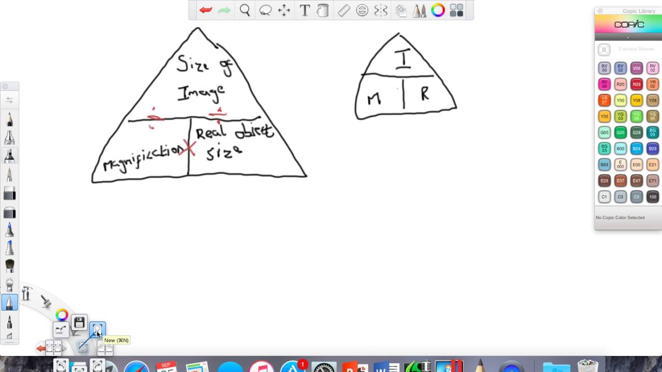The height and width of the screenshot is (372, 662).
Task: Pick Copic color R29
Action: (637, 84)
